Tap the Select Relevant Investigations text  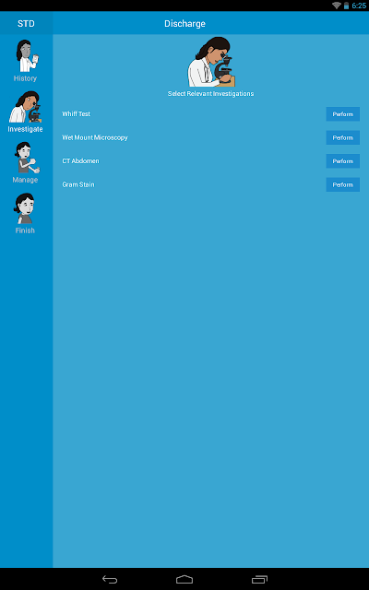tap(211, 94)
